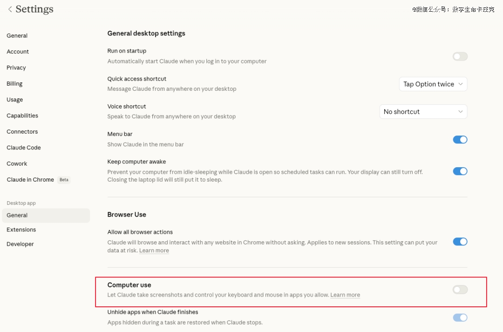The image size is (503, 332).
Task: Select Billing in the sidebar
Action: tap(14, 84)
